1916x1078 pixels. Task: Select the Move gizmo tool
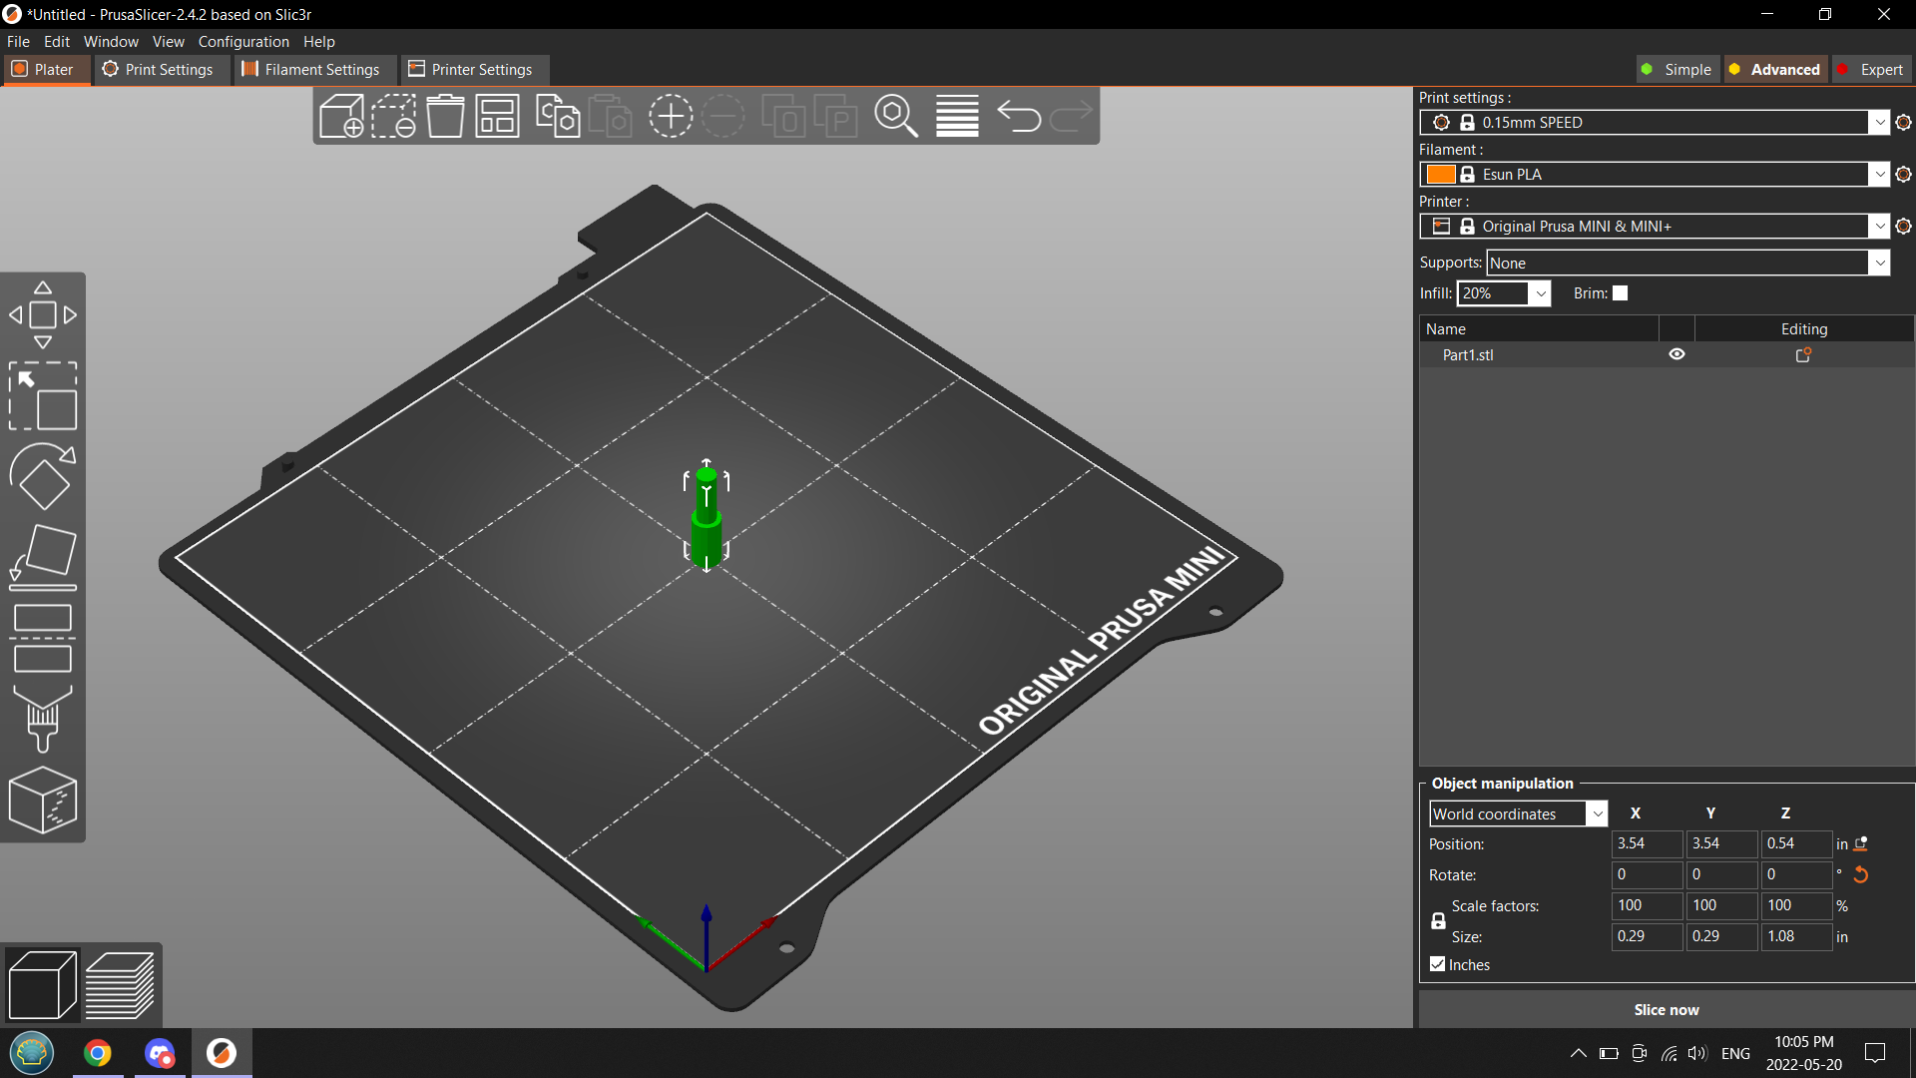pyautogui.click(x=43, y=315)
